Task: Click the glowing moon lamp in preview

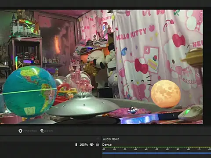Action: (166, 94)
